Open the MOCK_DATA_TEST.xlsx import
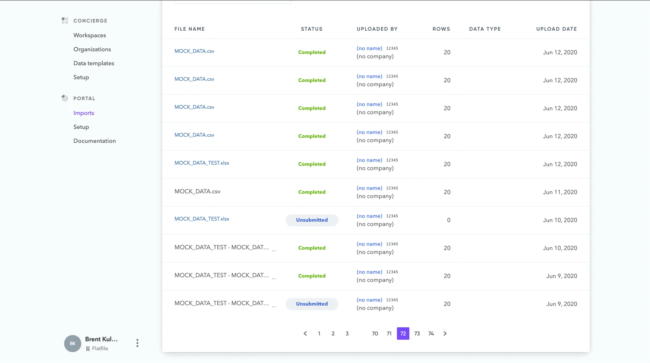Image resolution: width=650 pixels, height=363 pixels. (x=201, y=163)
